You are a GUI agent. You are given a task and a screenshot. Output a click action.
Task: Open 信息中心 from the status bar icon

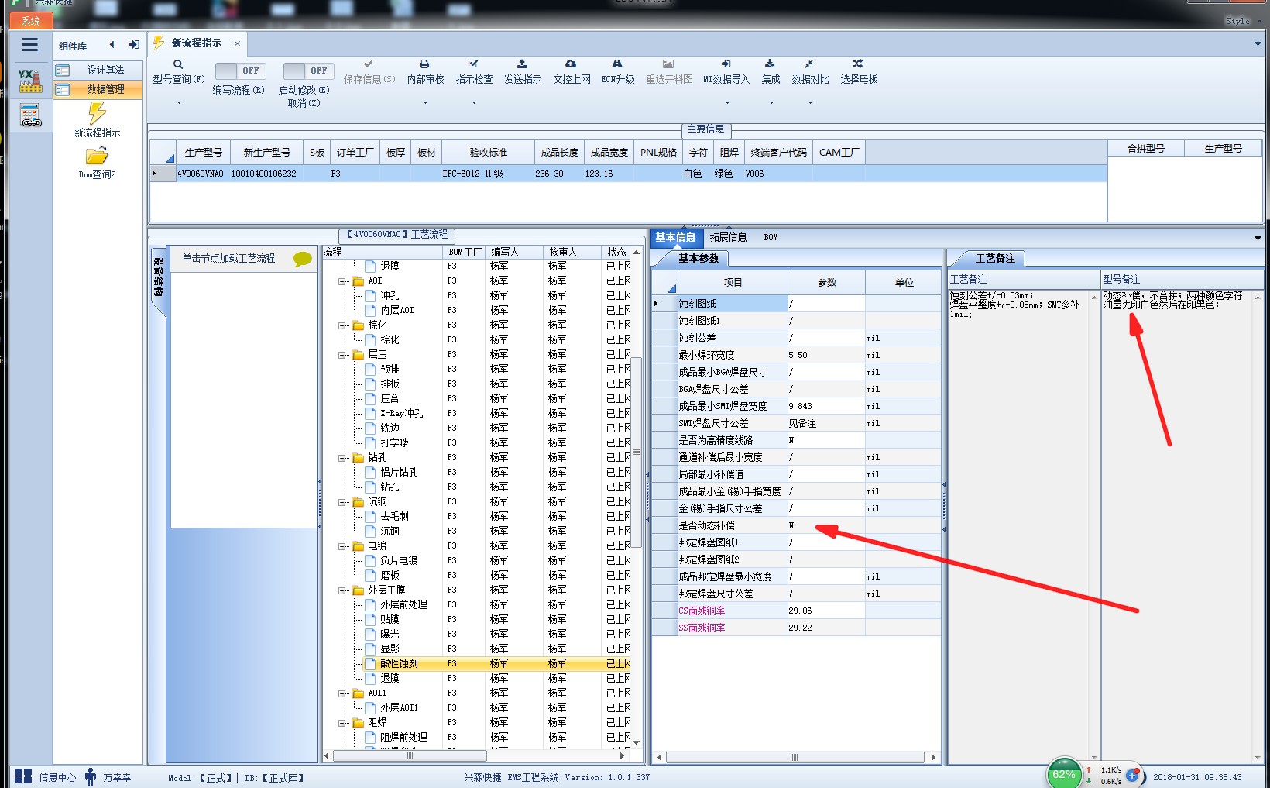tap(23, 776)
